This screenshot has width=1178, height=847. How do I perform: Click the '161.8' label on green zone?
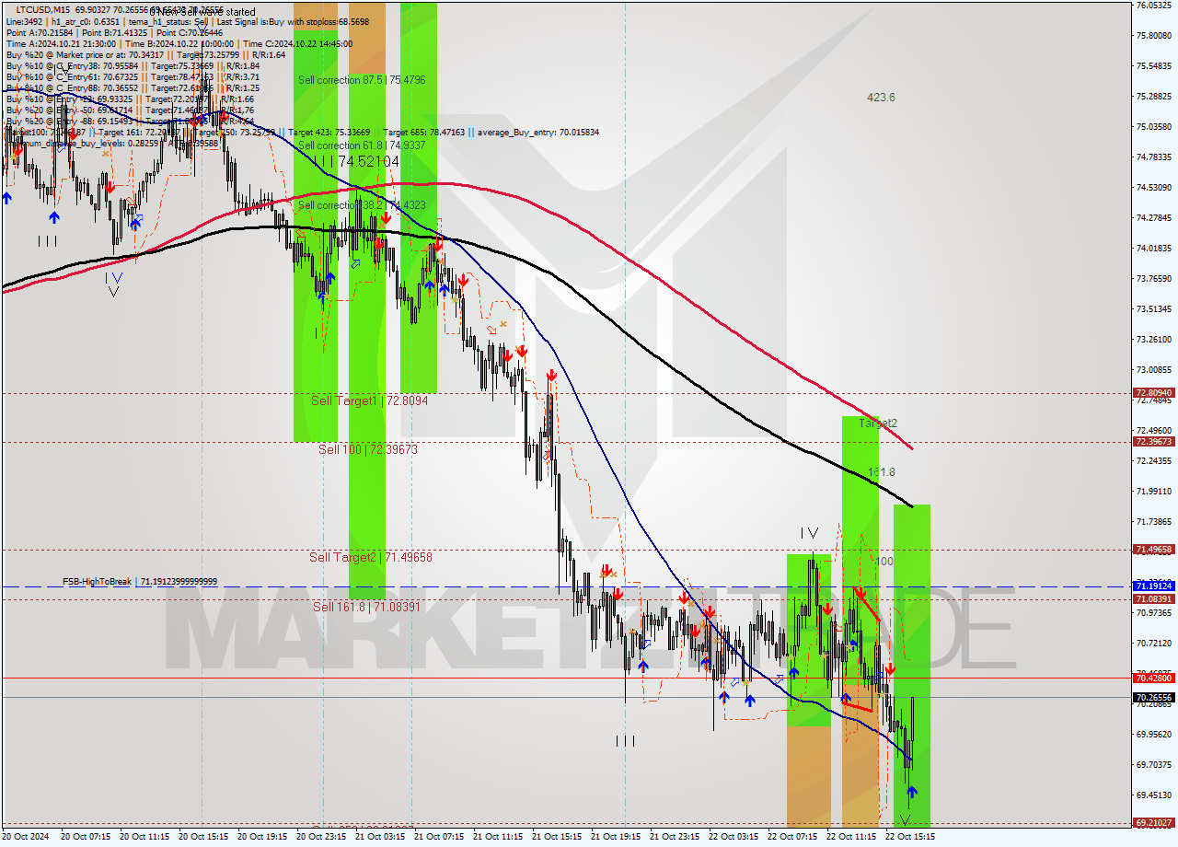tap(882, 471)
